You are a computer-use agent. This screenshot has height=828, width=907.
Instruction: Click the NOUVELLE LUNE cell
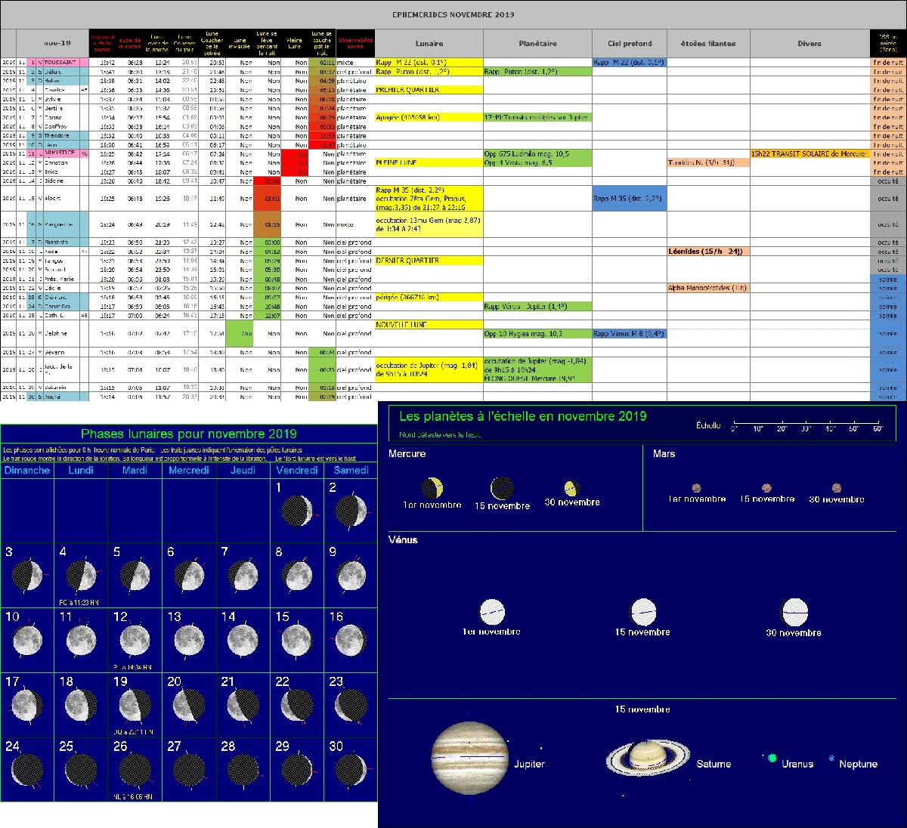click(429, 325)
